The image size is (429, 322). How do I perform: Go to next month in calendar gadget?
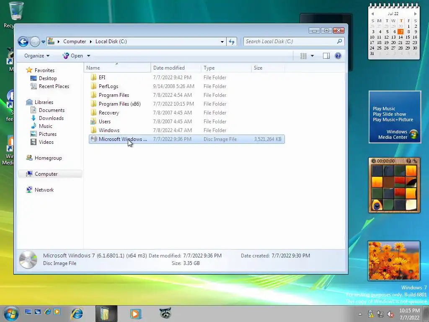(415, 14)
